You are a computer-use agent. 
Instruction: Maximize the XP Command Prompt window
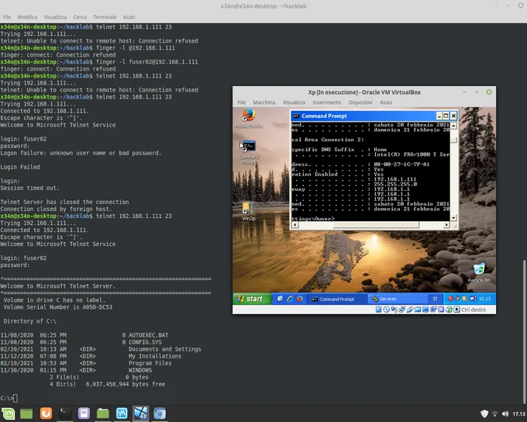[446, 116]
